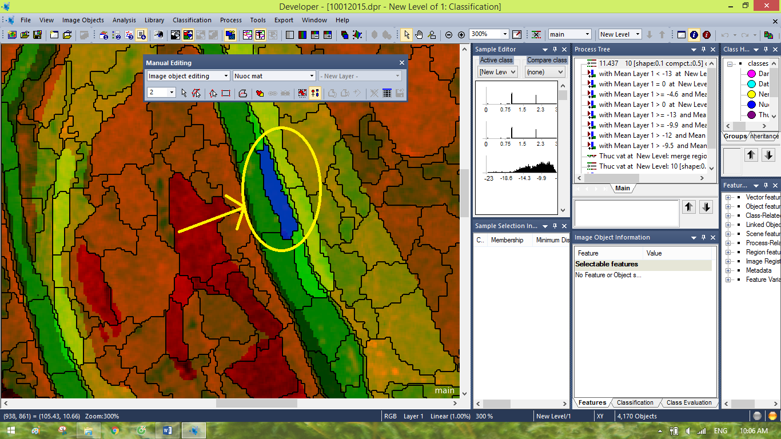Open the Image Objects menu
The width and height of the screenshot is (781, 439).
coord(83,20)
